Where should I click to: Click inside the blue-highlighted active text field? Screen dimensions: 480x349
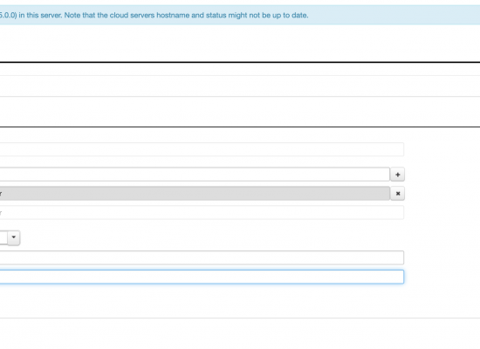(x=202, y=277)
